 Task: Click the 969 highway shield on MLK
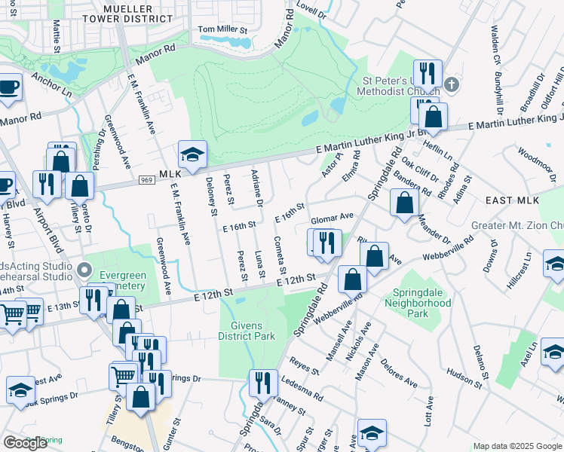(147, 179)
